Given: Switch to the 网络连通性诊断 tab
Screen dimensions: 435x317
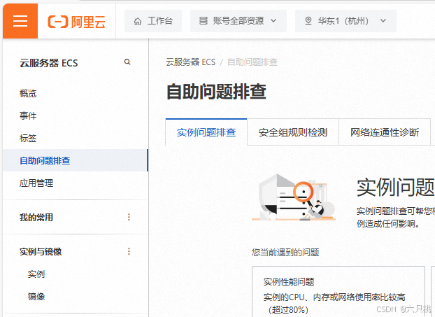Looking at the screenshot, I should click(x=385, y=132).
